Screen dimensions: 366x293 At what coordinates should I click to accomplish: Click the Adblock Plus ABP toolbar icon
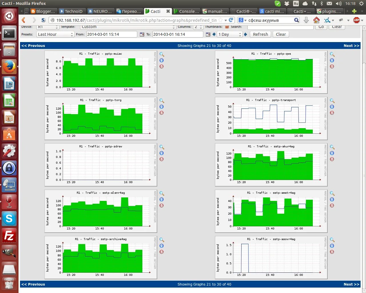(x=356, y=20)
